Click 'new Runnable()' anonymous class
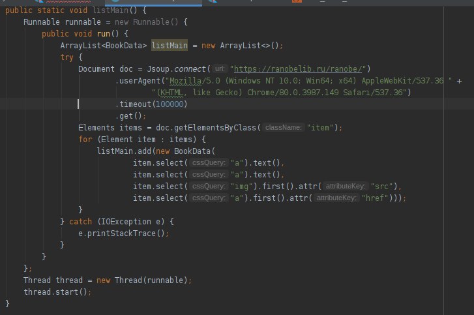 point(146,22)
